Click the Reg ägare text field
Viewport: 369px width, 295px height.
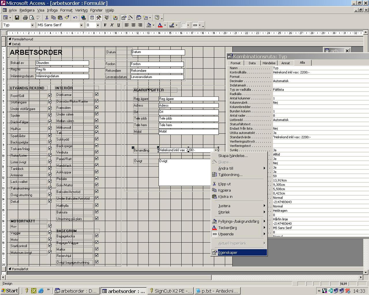point(188,99)
